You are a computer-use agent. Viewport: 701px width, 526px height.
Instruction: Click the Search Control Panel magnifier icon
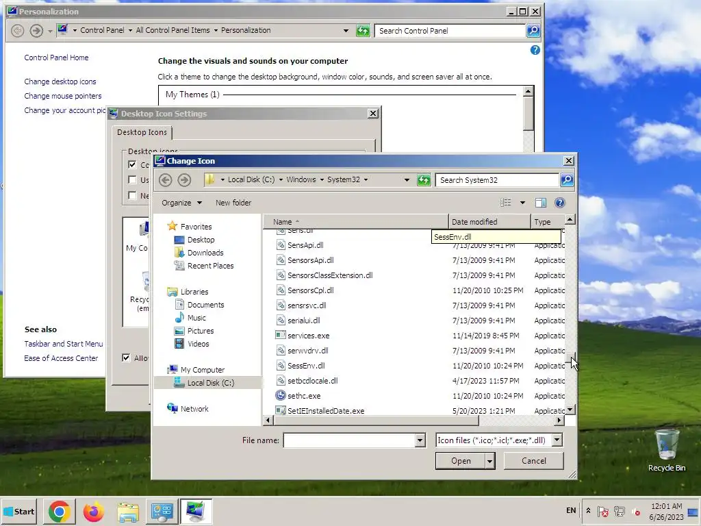click(x=533, y=30)
